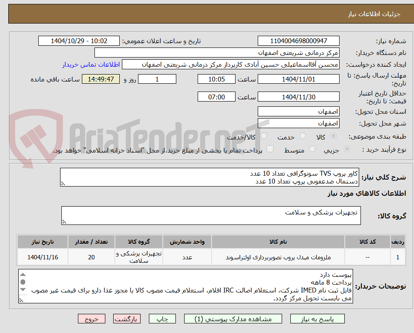Click the چاپ print button
Screen dimensions: 414x333
162,319
